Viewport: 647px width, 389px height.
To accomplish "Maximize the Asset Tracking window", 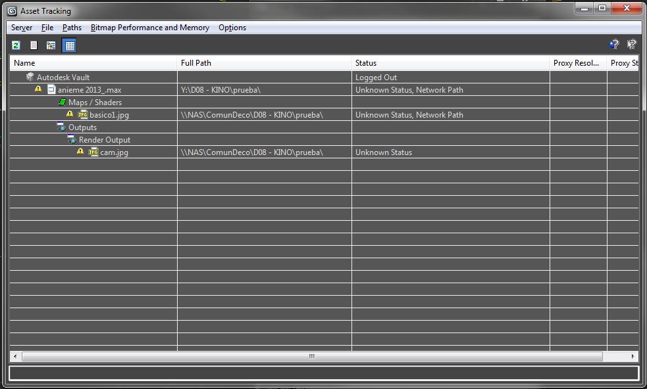I will tap(602, 9).
